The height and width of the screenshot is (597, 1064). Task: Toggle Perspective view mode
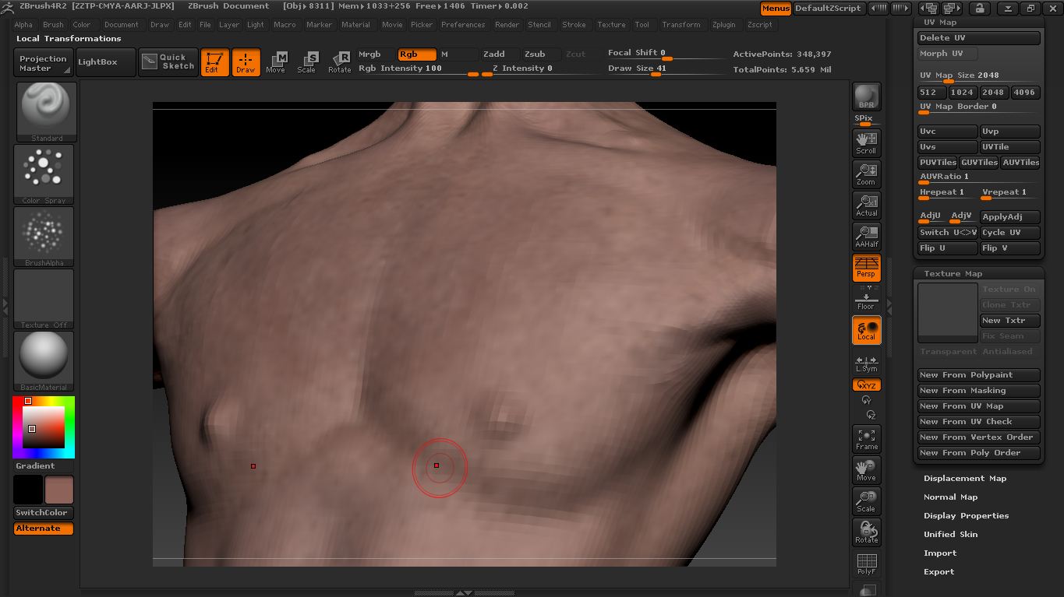(866, 267)
